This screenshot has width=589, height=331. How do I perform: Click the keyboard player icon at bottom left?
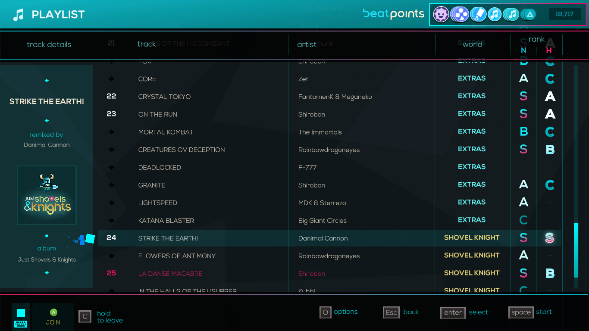point(21,318)
